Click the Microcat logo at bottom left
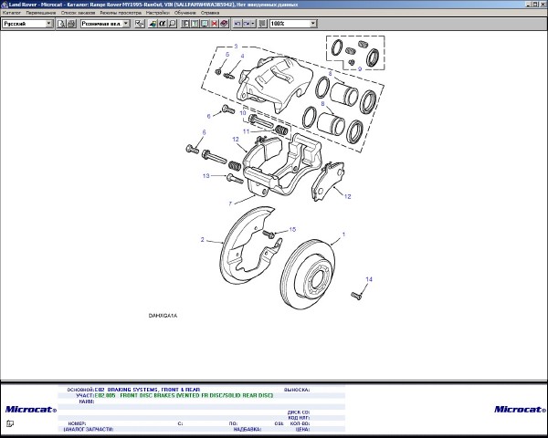Viewport: 548px width, 438px height. click(26, 410)
